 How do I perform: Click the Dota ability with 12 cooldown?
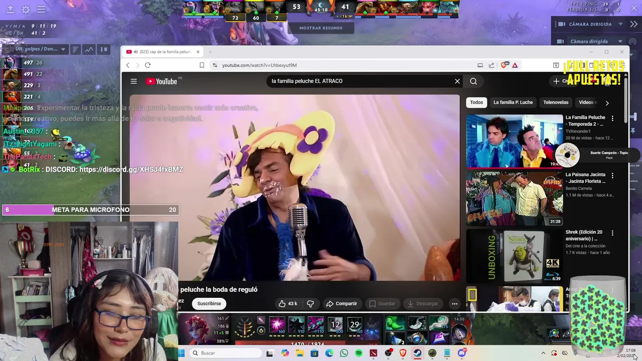coord(335,325)
